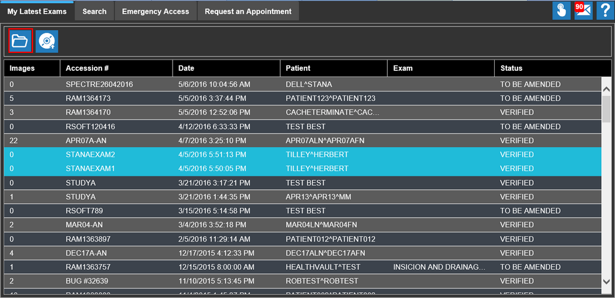
Task: Click the Patient column header
Action: pos(298,68)
